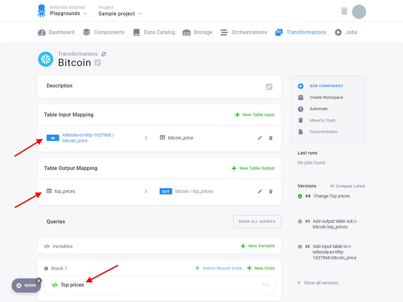Open the user avatar menu
The height and width of the screenshot is (302, 403).
point(359,12)
